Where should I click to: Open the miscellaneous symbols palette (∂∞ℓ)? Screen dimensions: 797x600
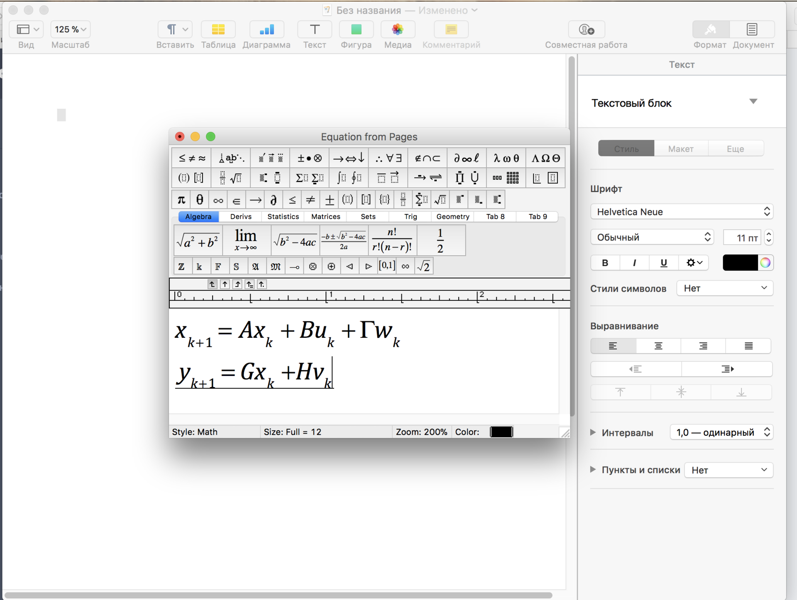tap(467, 158)
